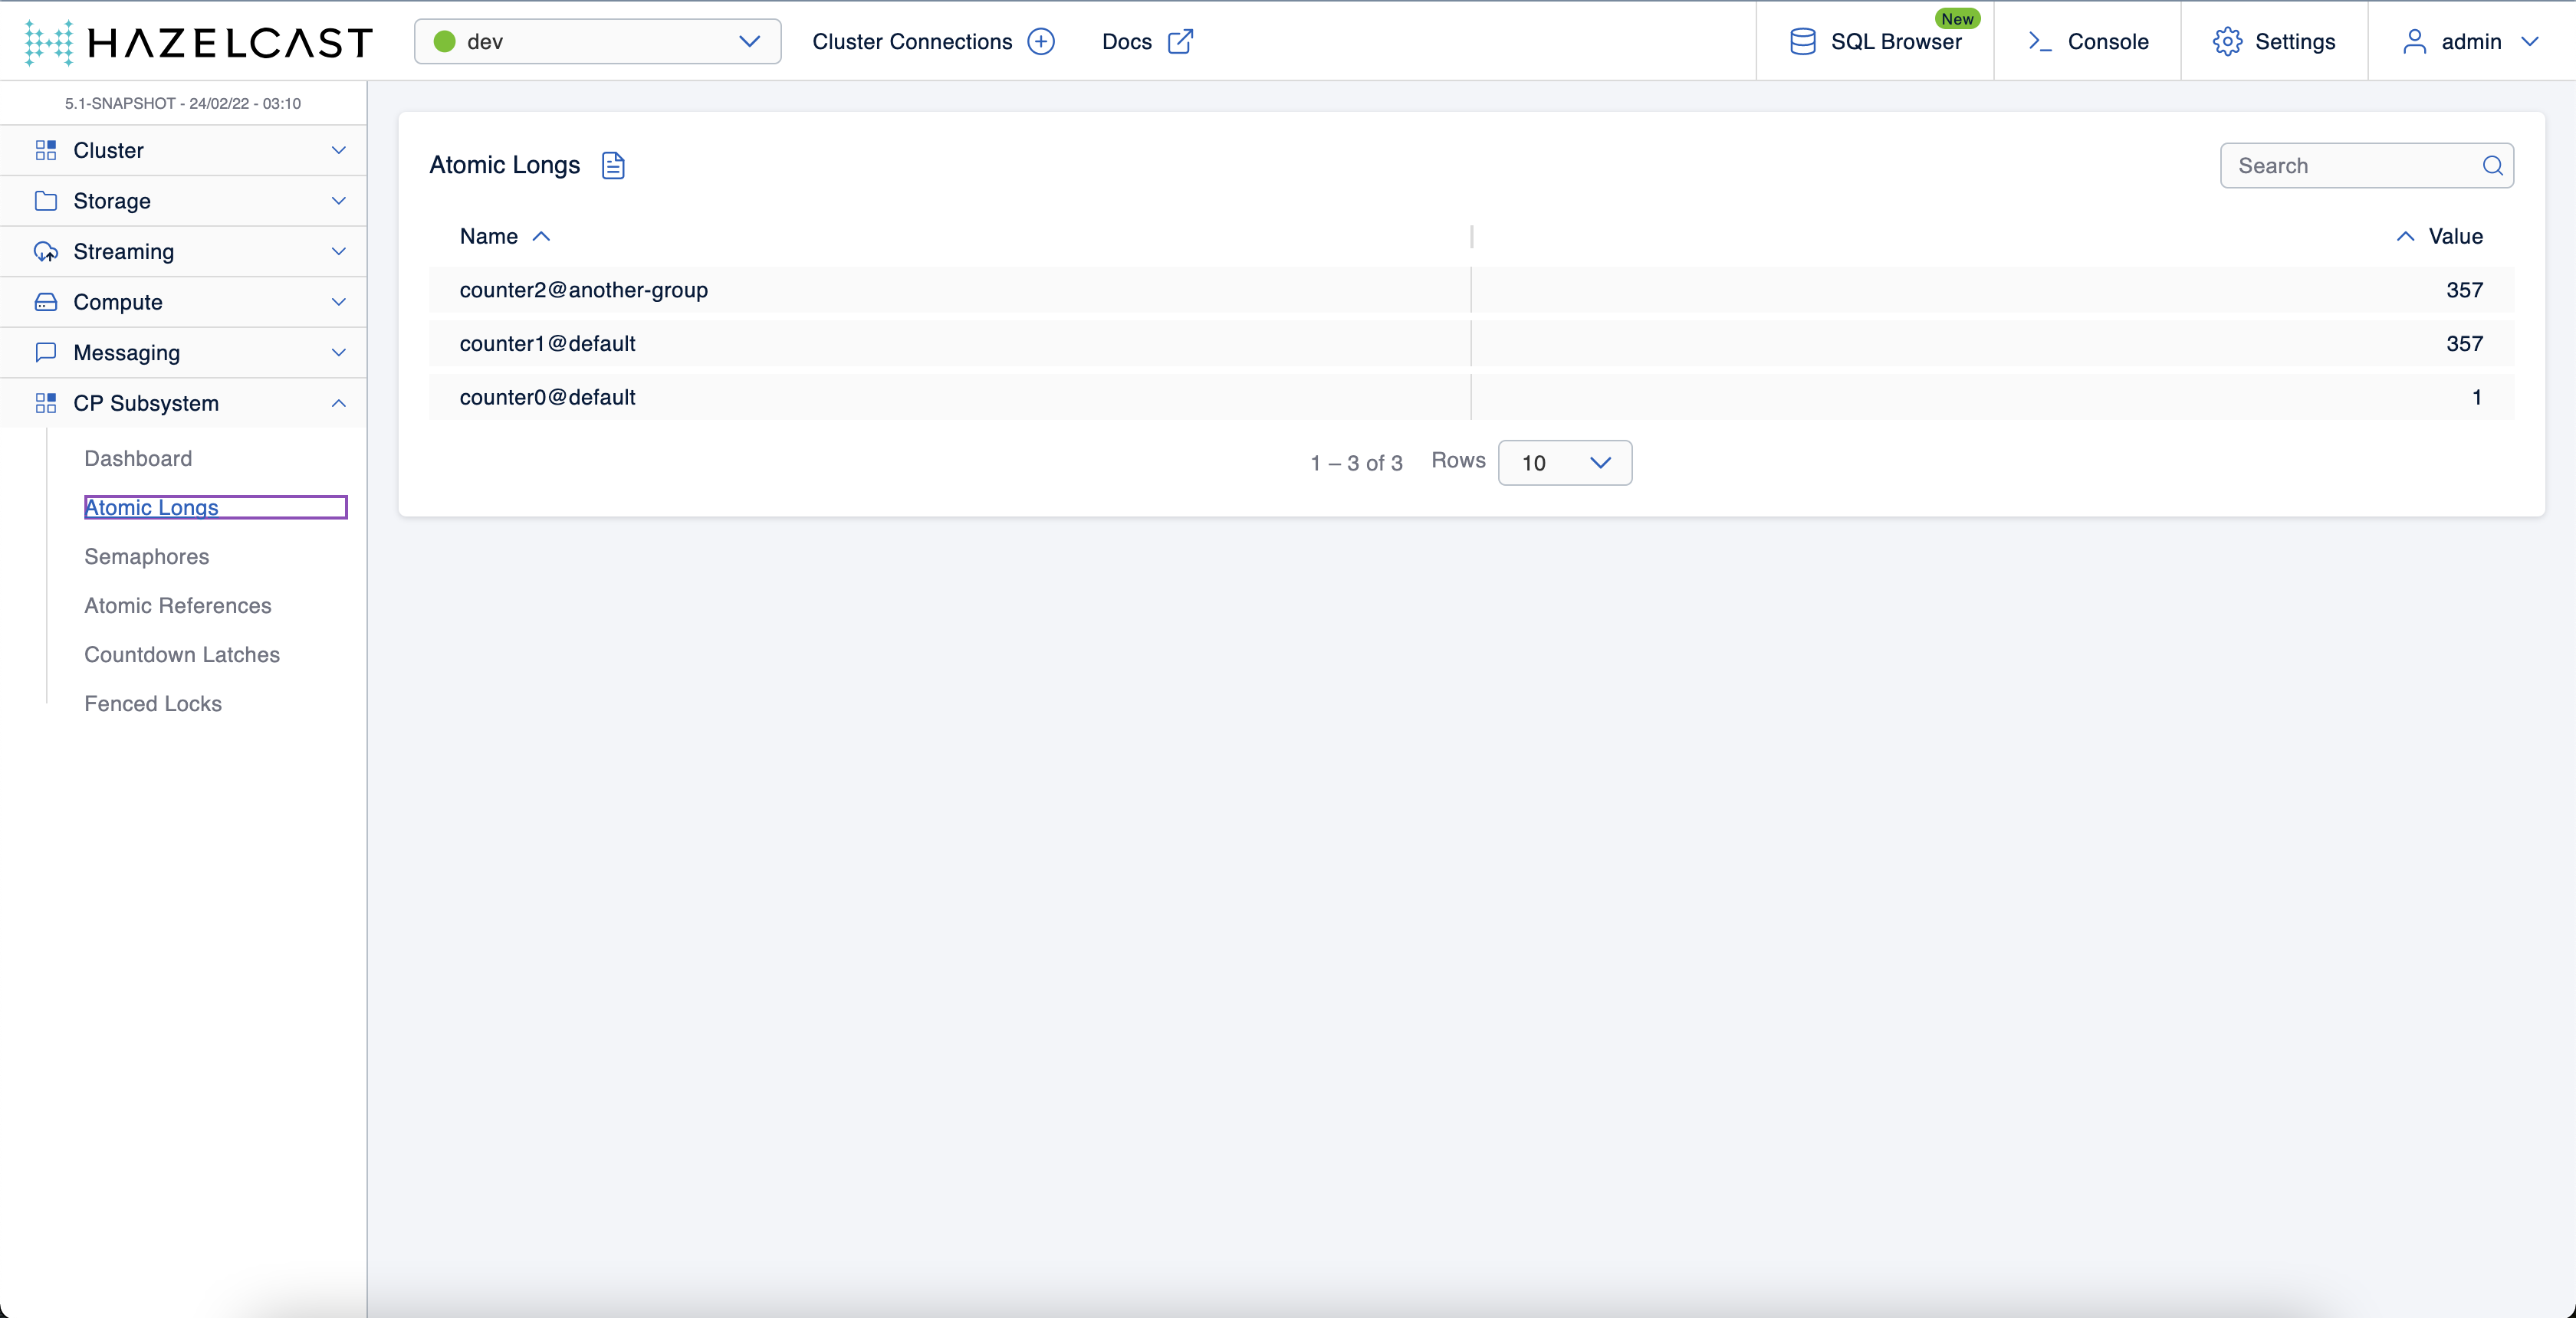The width and height of the screenshot is (2576, 1318).
Task: Open the Console
Action: tap(2087, 42)
